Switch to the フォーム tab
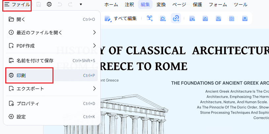Viewport: 269px width, 134px height. [218, 5]
